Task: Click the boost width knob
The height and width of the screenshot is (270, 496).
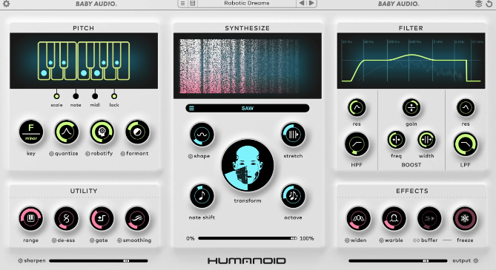Action: click(426, 140)
